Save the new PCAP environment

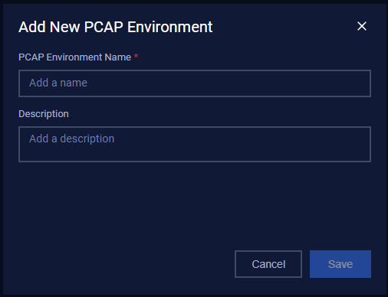click(x=340, y=264)
